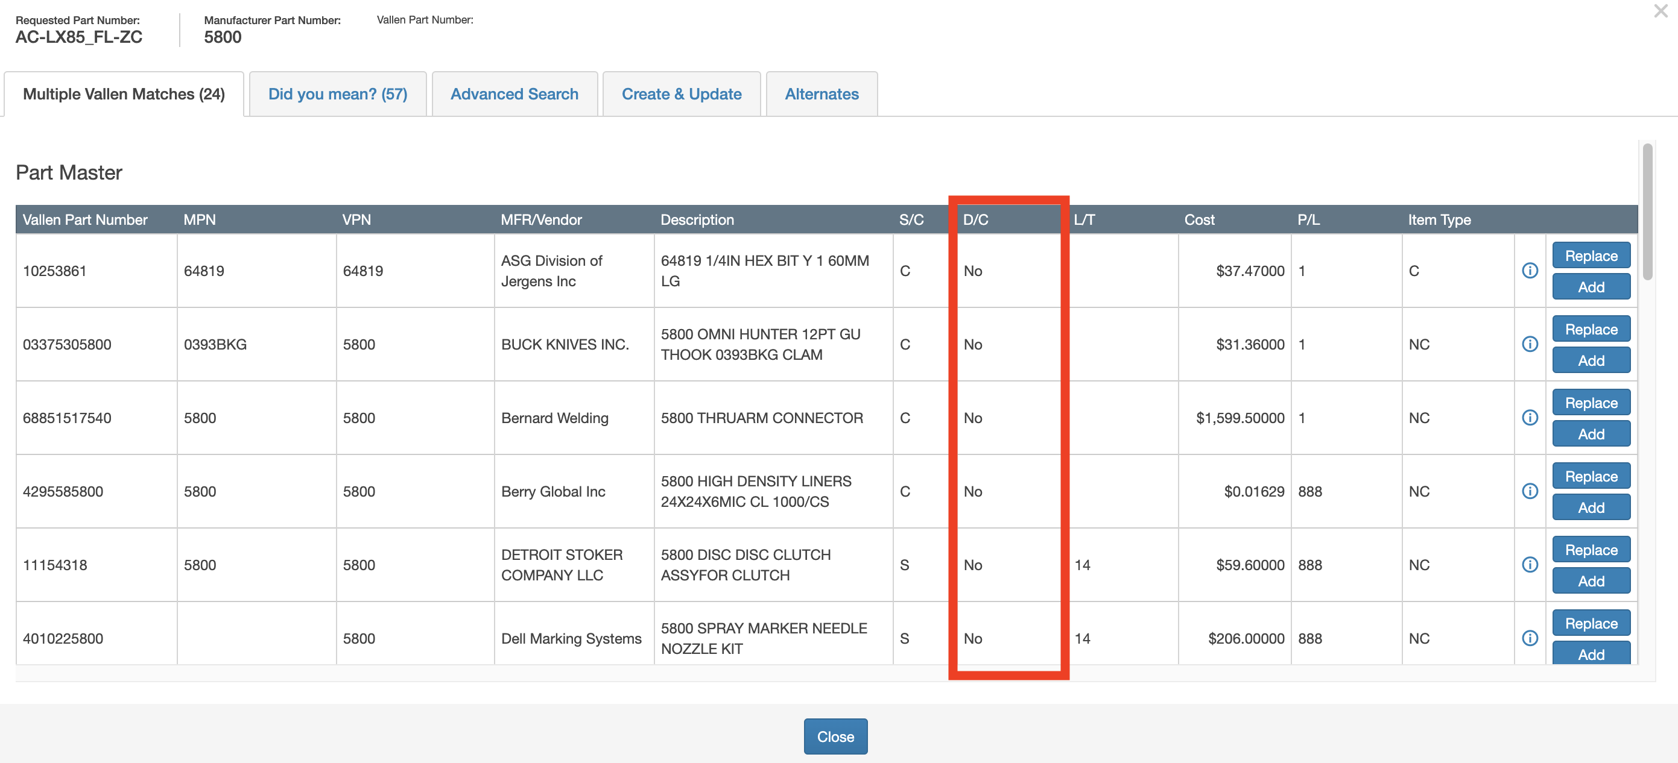The width and height of the screenshot is (1678, 763).
Task: Switch to Did you mean? (57) tab
Action: click(x=337, y=95)
